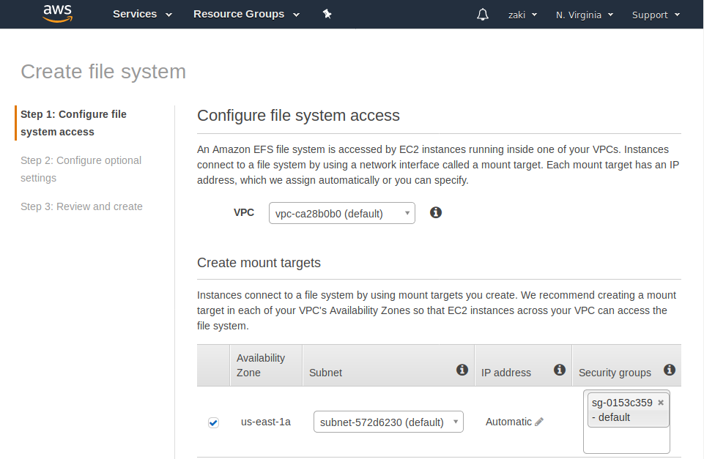The height and width of the screenshot is (459, 704).
Task: Go to Step 3 Review and create
Action: (x=81, y=206)
